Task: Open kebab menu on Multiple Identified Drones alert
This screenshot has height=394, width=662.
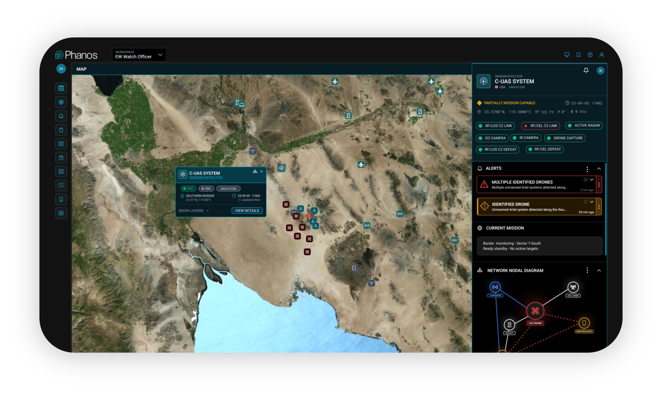Action: (599, 185)
